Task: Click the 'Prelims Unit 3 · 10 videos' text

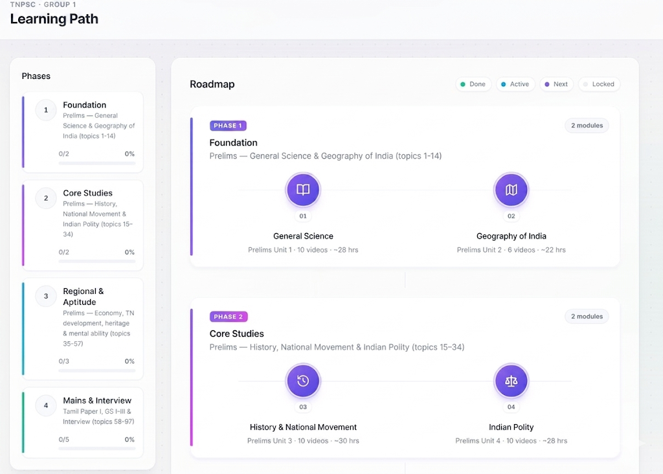Action: [x=287, y=441]
